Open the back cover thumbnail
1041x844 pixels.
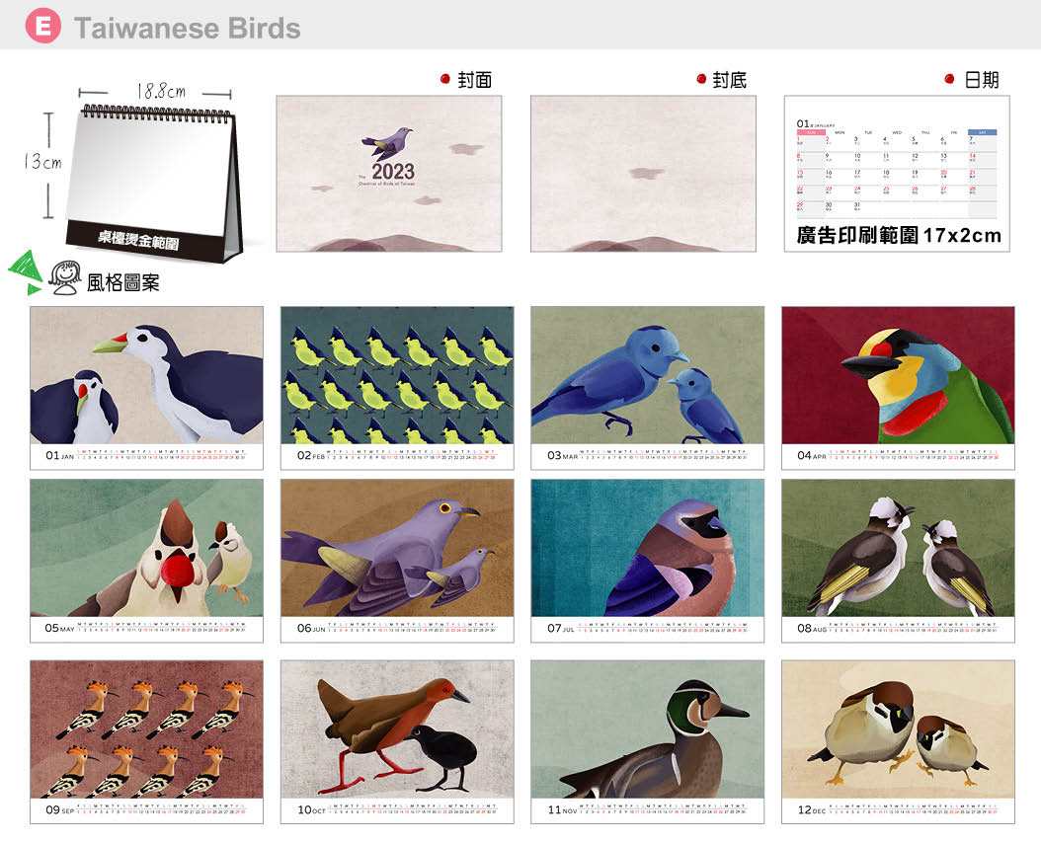point(643,174)
